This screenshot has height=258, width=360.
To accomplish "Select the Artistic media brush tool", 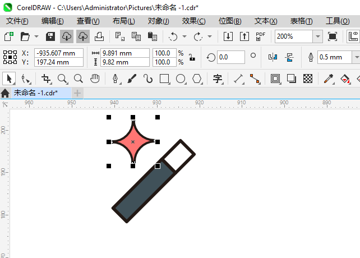I will pyautogui.click(x=132, y=79).
